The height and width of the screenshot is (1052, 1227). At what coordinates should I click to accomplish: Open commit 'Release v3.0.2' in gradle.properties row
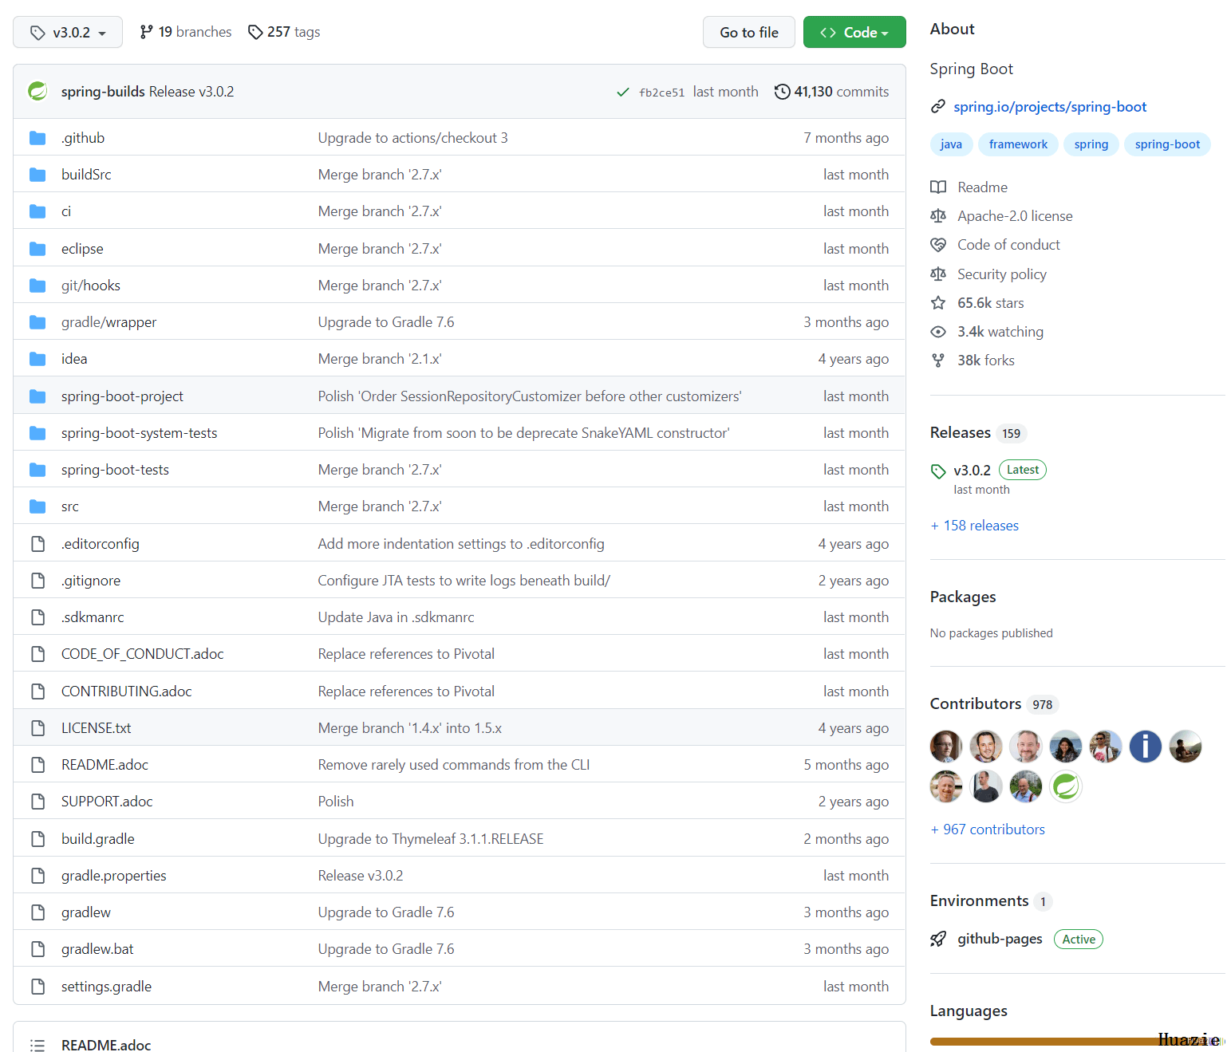pyautogui.click(x=361, y=876)
